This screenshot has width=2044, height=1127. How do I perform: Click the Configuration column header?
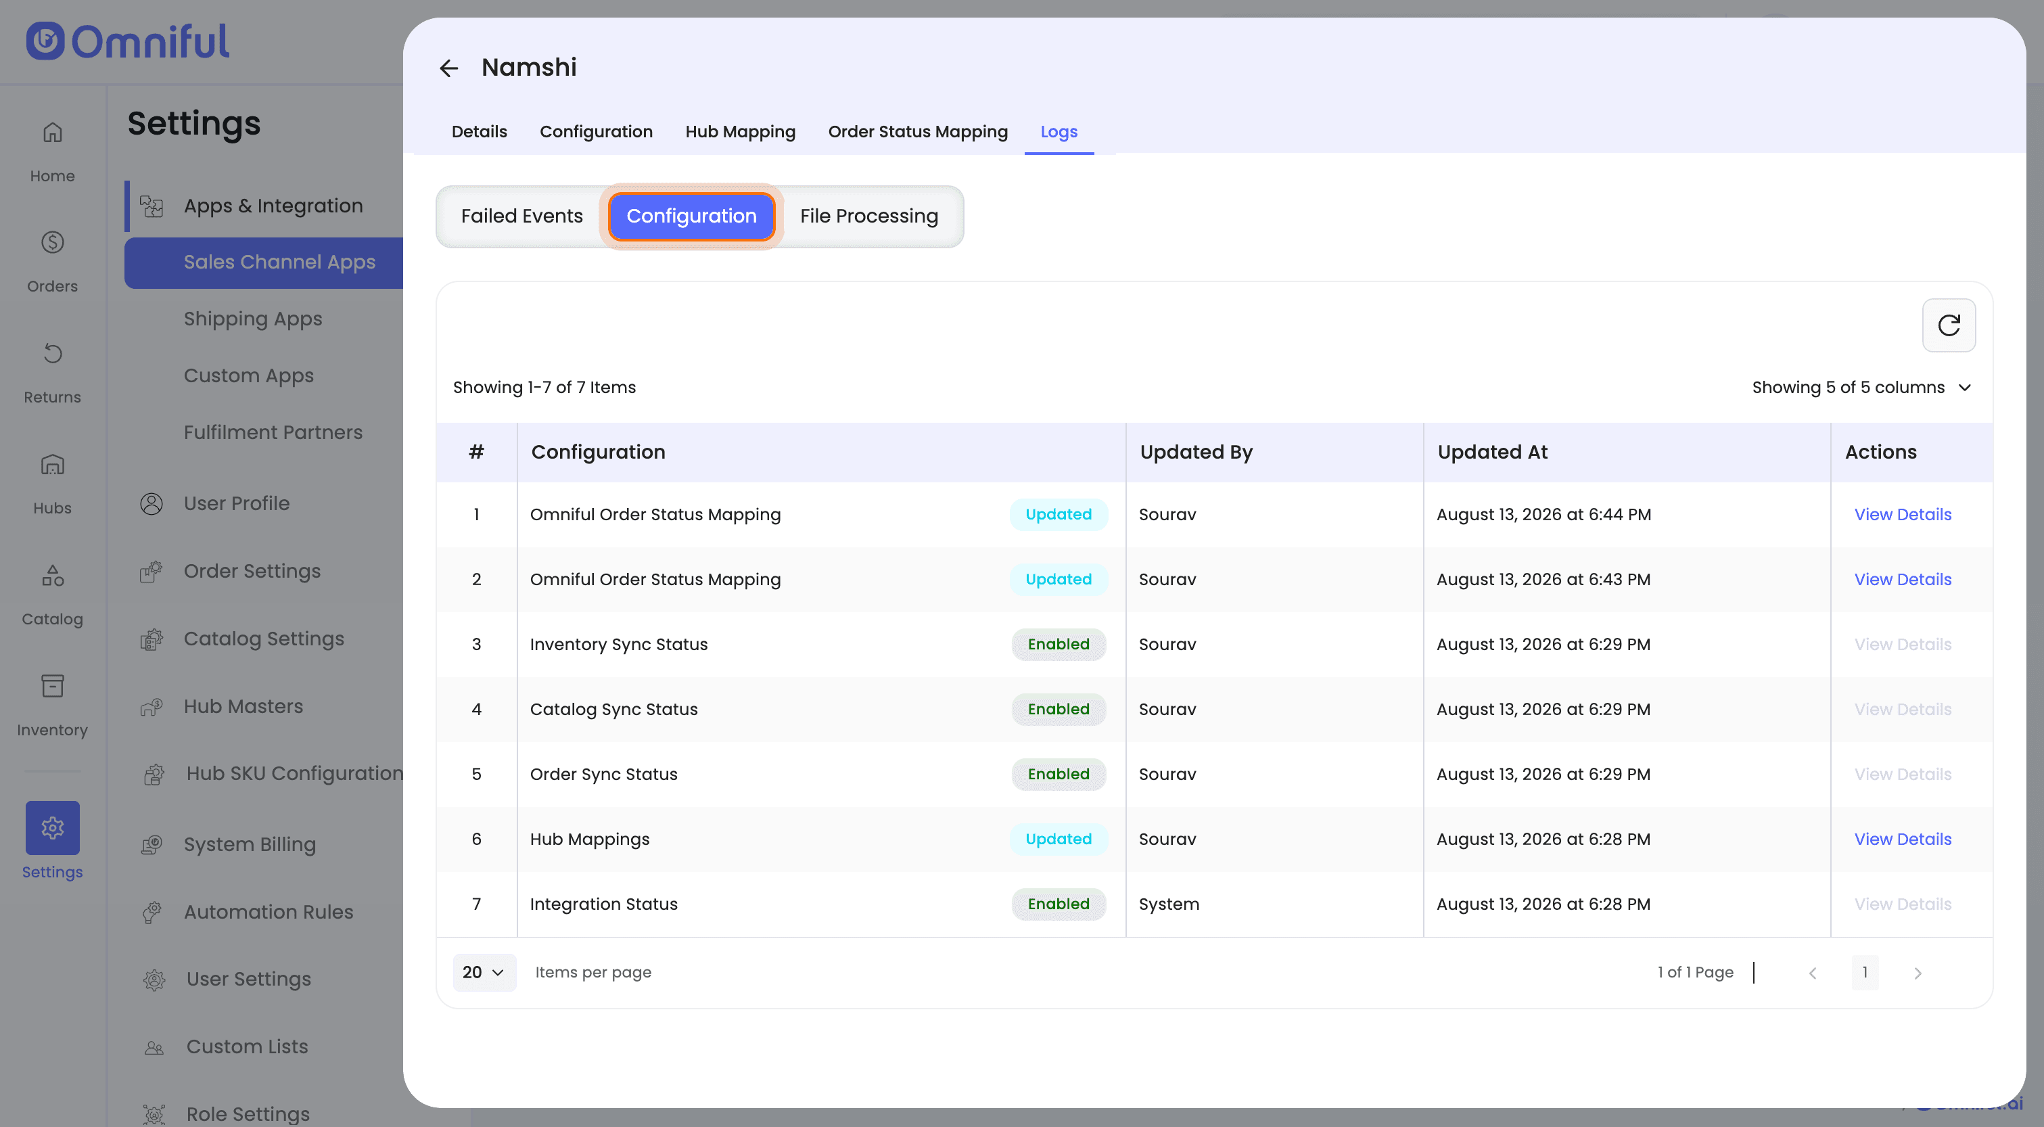(599, 453)
